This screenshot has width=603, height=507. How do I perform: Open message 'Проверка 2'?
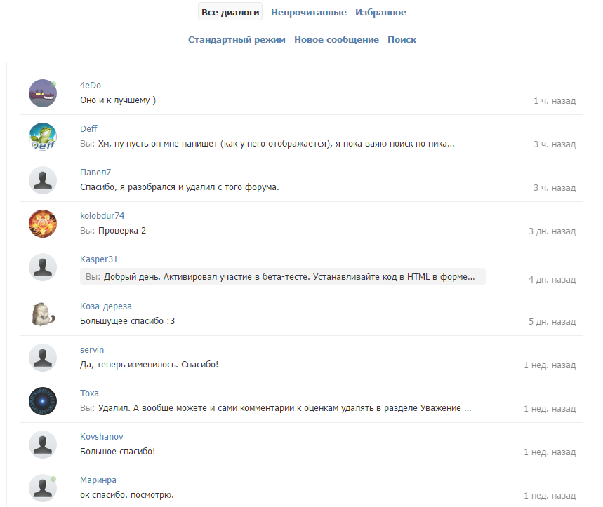tap(113, 231)
